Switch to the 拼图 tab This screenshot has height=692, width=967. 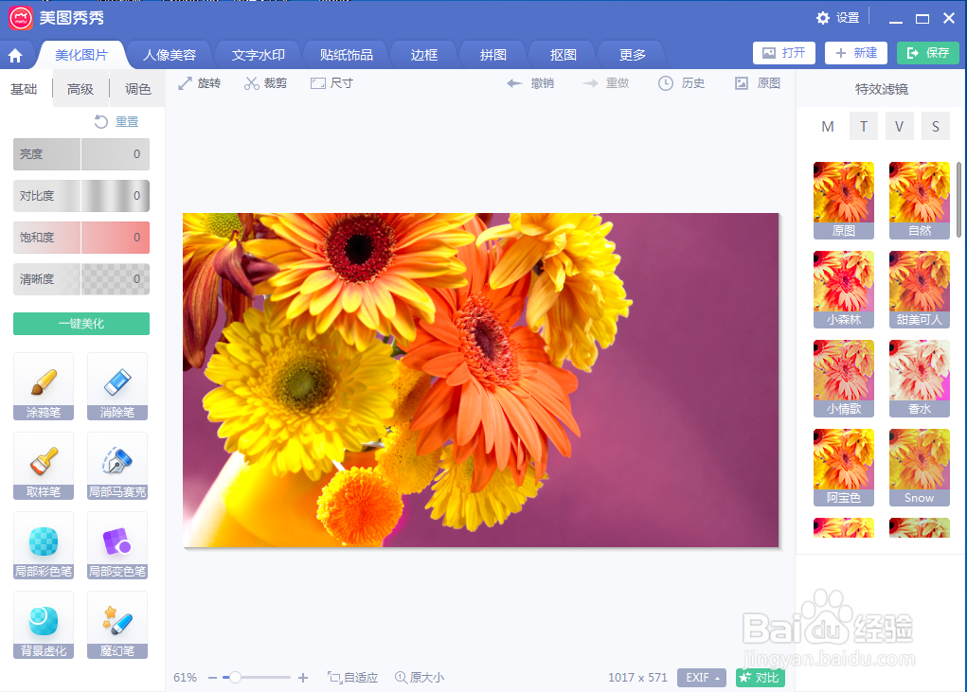pos(493,55)
